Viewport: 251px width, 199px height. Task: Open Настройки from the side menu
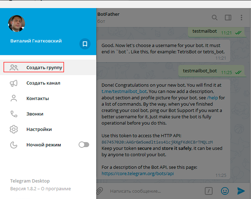(x=48, y=129)
